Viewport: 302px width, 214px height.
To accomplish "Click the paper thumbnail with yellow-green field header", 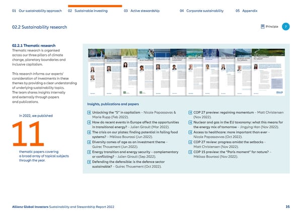I will coord(129,72).
